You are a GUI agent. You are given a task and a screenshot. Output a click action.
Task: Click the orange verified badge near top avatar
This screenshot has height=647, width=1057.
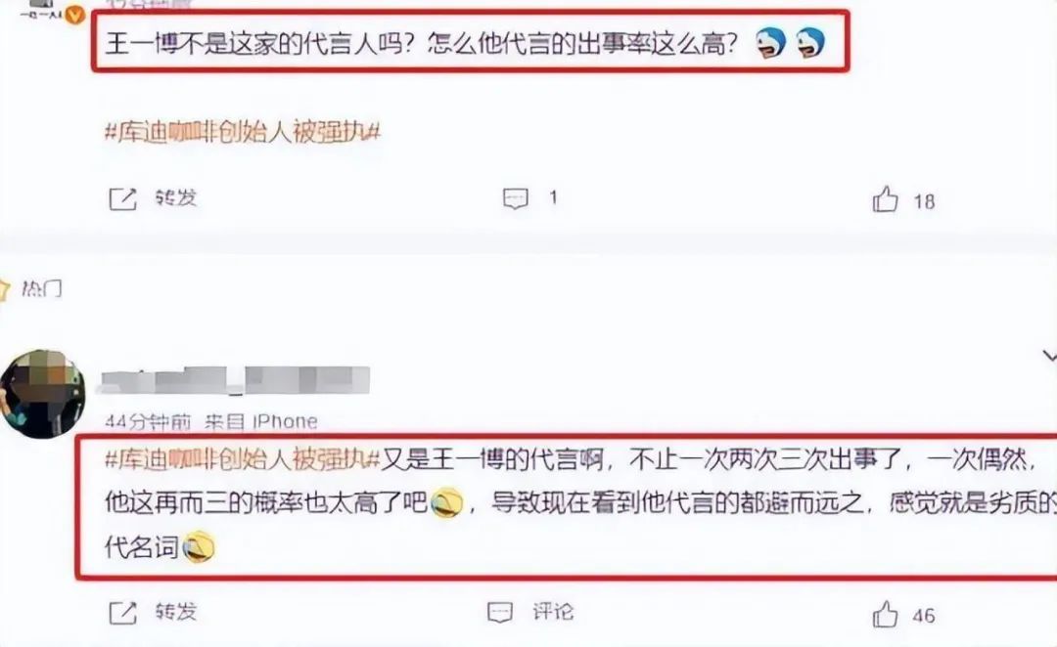74,14
